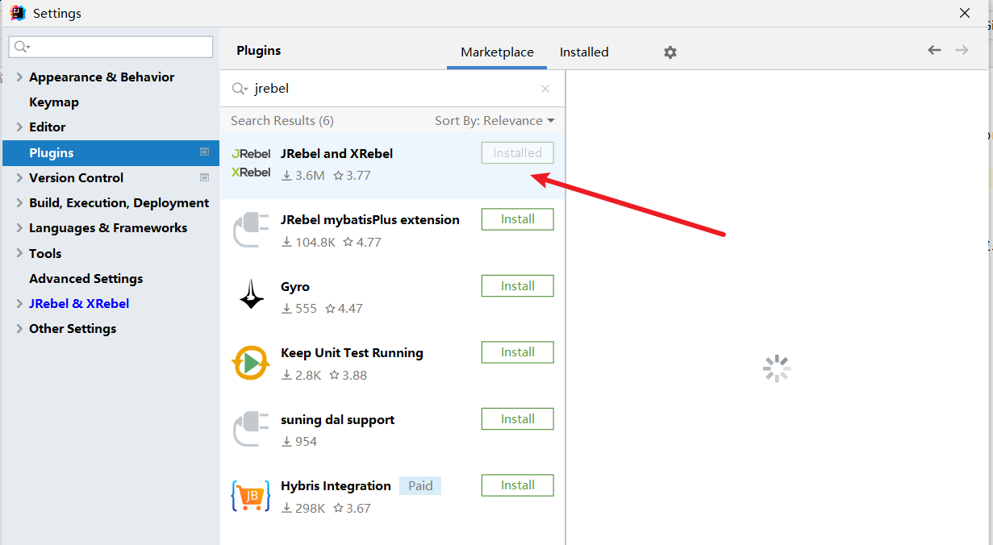
Task: Select JRebel mybatisPlus extension plug icon
Action: point(251,230)
